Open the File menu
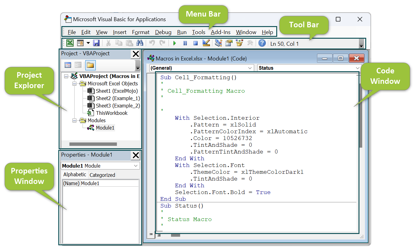415x249 pixels. pyautogui.click(x=72, y=32)
